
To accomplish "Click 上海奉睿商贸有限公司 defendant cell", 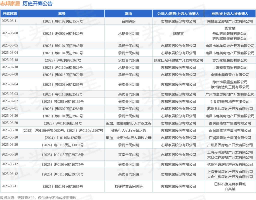I will click(x=230, y=67).
